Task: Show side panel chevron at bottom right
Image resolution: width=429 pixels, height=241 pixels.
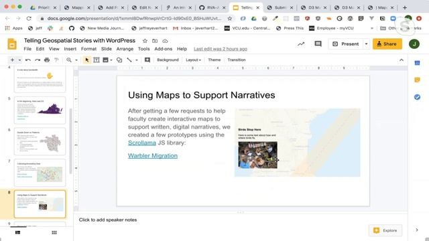Action: click(417, 230)
